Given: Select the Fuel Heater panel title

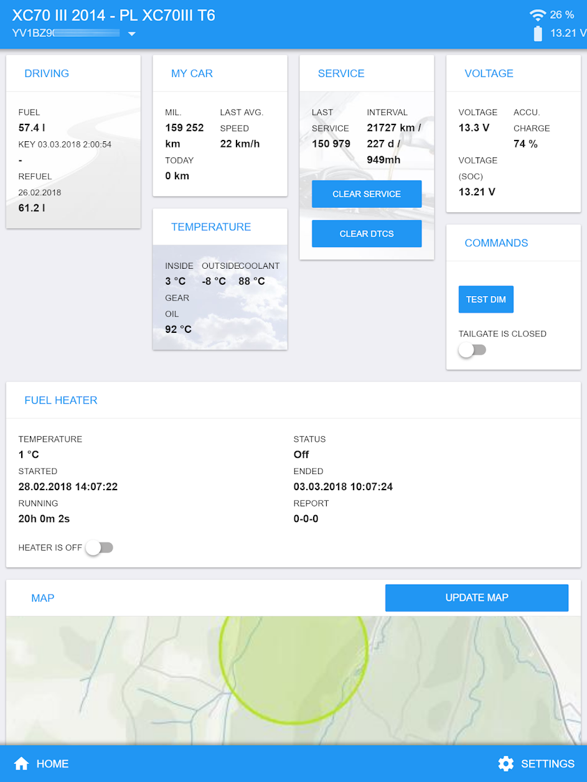Looking at the screenshot, I should 61,400.
